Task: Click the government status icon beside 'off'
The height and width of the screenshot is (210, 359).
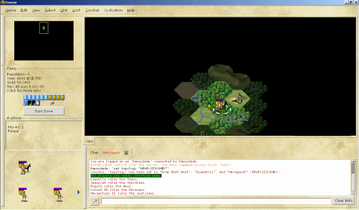Action: tap(38, 103)
